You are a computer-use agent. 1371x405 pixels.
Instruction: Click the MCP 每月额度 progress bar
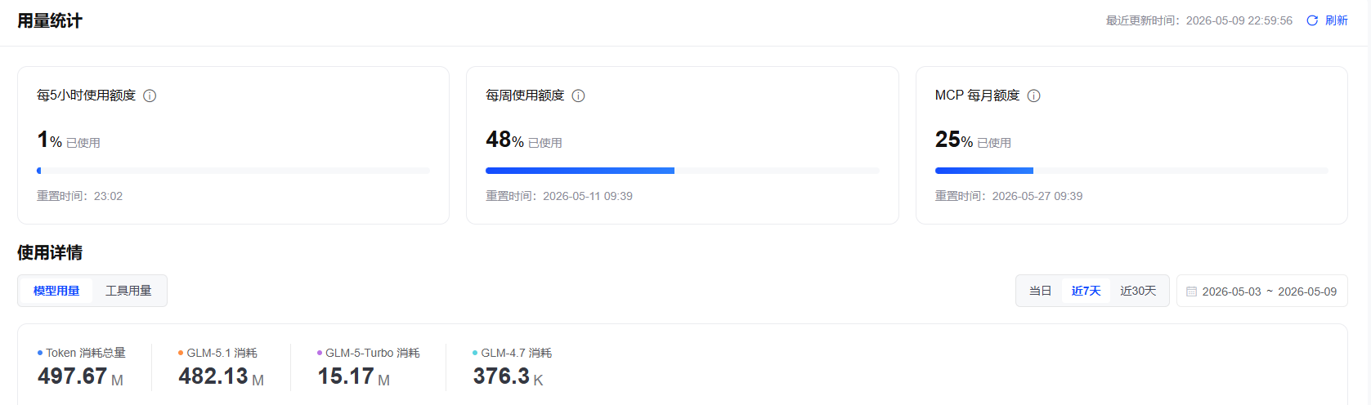pyautogui.click(x=1131, y=171)
